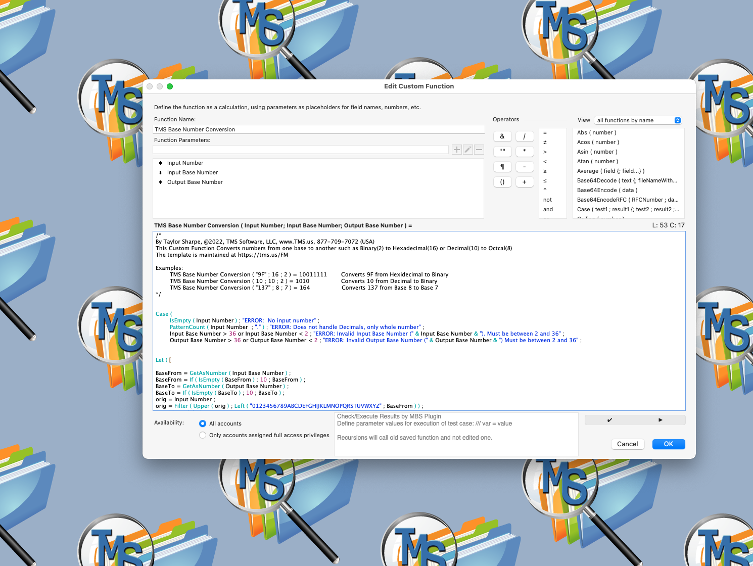The height and width of the screenshot is (566, 753).
Task: Click the GetAsNumber ( Input Base Number ) line
Action: point(223,373)
